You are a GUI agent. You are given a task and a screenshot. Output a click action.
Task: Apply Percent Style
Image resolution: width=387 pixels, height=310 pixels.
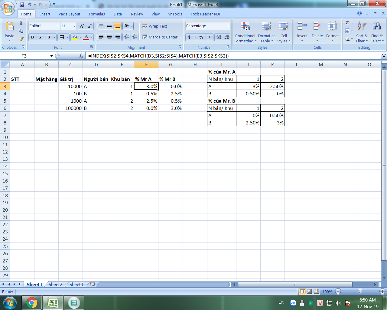(x=201, y=37)
